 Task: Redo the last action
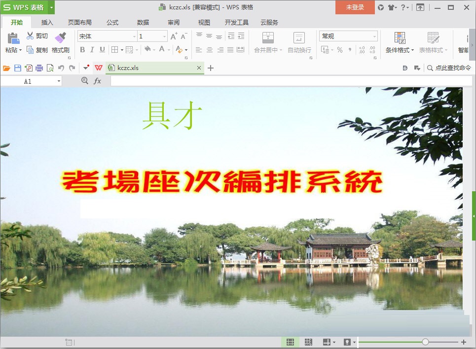[x=72, y=68]
